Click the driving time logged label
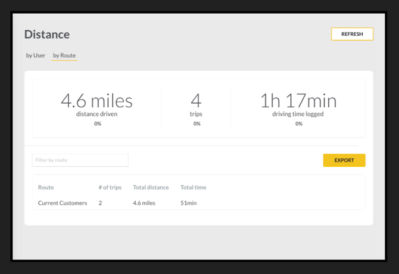 click(298, 114)
